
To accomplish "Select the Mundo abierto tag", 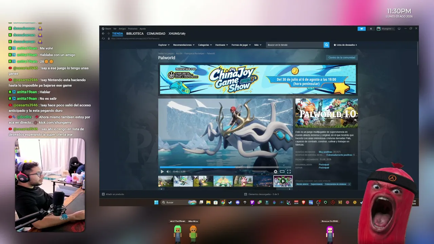I will pos(302,184).
